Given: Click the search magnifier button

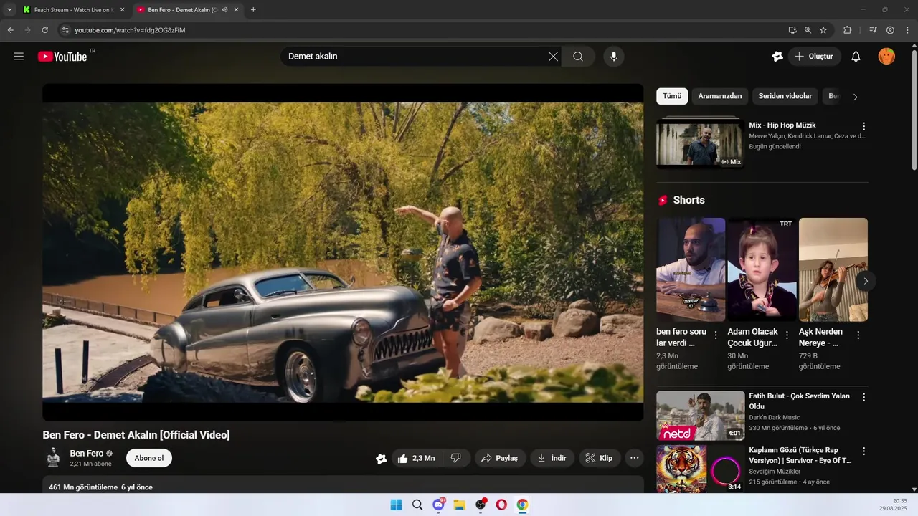Looking at the screenshot, I should tap(578, 57).
